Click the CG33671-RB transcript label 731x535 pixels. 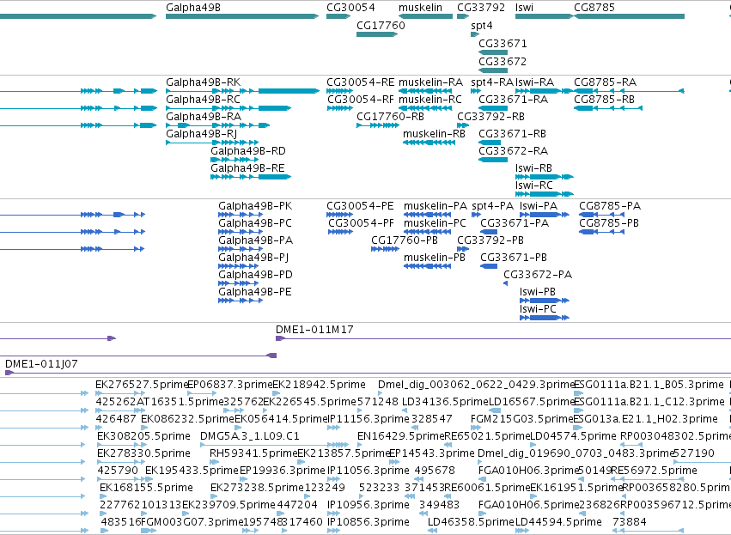point(512,134)
